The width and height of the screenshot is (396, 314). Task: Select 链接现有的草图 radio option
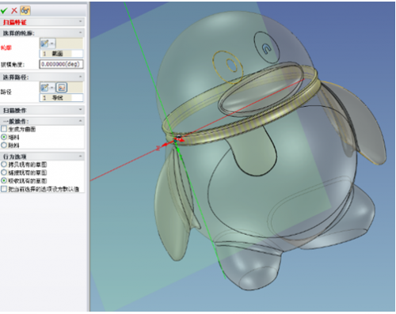[4, 172]
